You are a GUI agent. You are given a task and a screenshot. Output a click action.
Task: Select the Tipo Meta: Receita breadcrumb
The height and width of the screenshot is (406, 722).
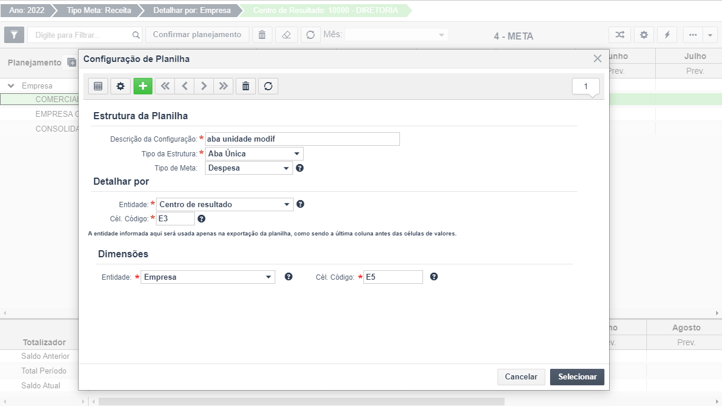coord(95,11)
